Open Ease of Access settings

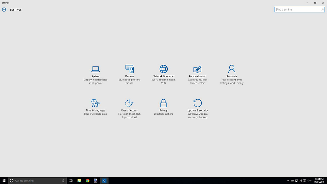click(129, 109)
